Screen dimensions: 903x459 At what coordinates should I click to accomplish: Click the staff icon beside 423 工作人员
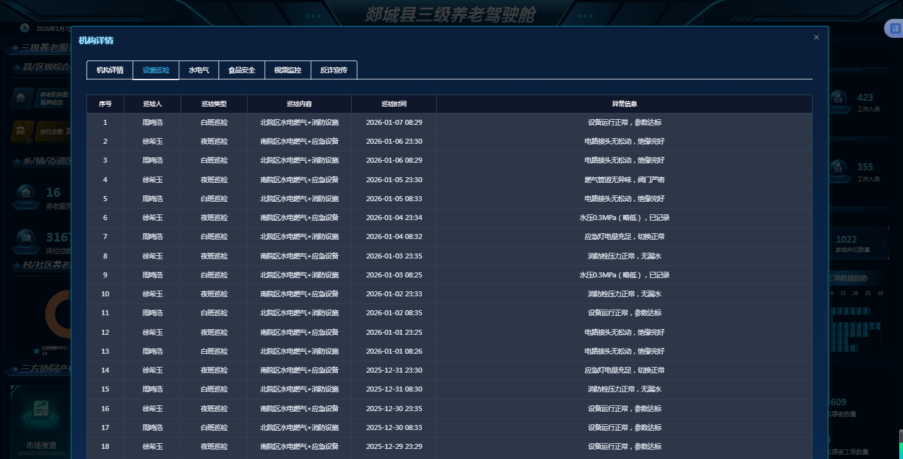click(x=839, y=98)
